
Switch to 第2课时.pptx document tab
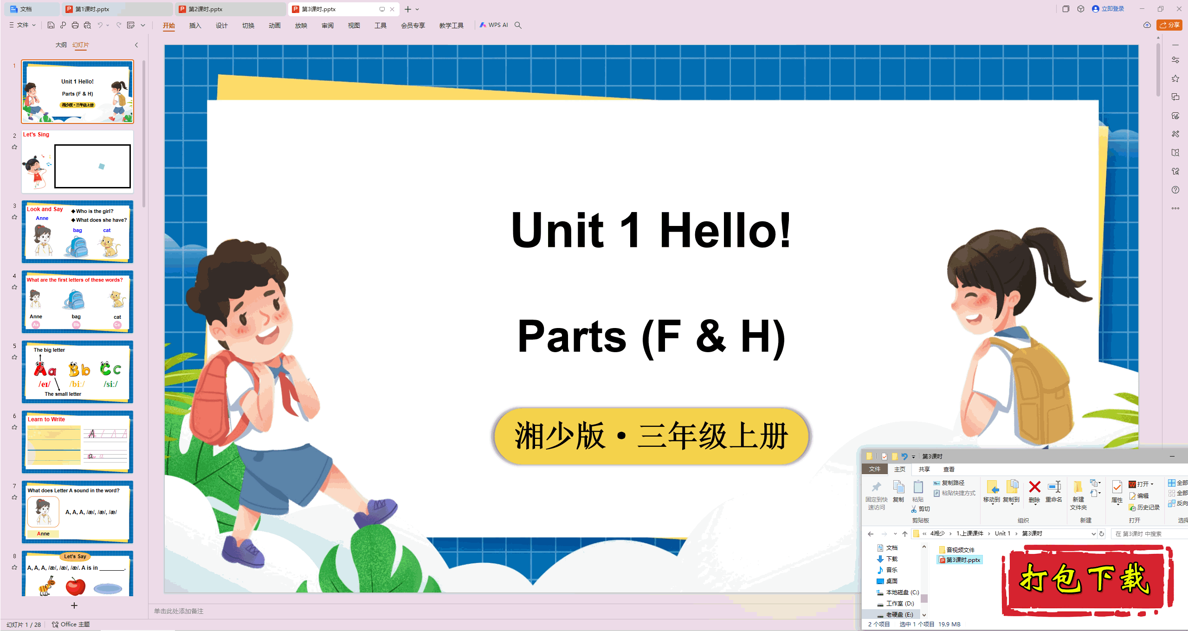(x=230, y=9)
